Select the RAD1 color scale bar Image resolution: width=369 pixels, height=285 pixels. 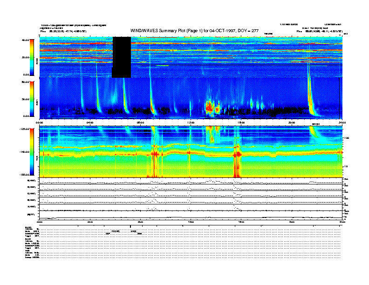click(32, 99)
